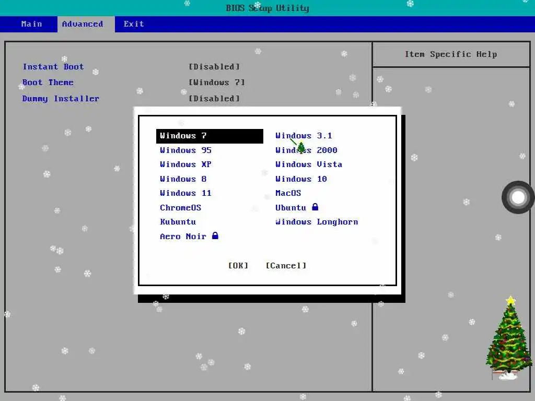Select Kubuntu theme option

pos(178,222)
